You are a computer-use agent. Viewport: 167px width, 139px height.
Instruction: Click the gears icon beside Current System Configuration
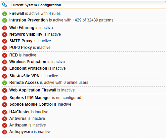click(x=4, y=5)
